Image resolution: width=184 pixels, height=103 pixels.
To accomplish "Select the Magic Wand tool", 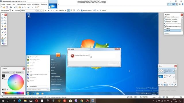I will pos(2,26).
